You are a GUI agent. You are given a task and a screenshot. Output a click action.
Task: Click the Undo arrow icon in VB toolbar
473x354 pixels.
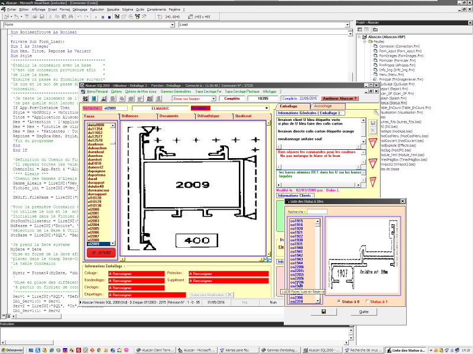(x=79, y=17)
